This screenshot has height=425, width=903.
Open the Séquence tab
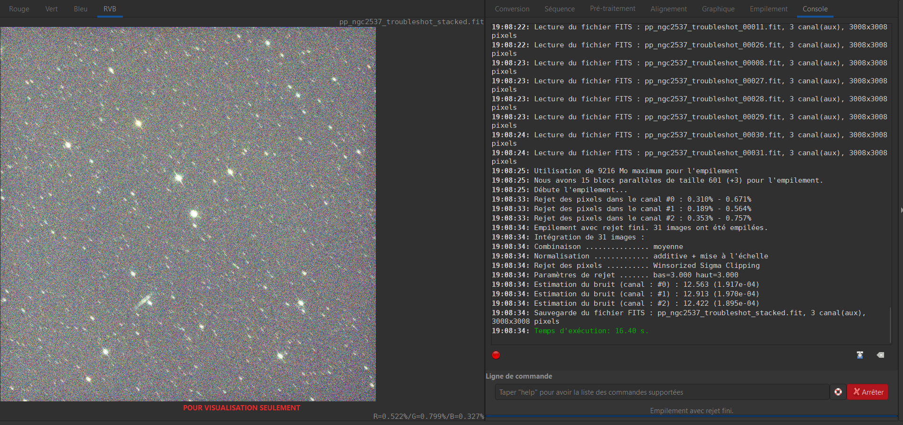pyautogui.click(x=559, y=9)
